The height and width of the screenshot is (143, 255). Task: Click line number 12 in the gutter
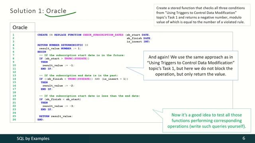click(14, 72)
